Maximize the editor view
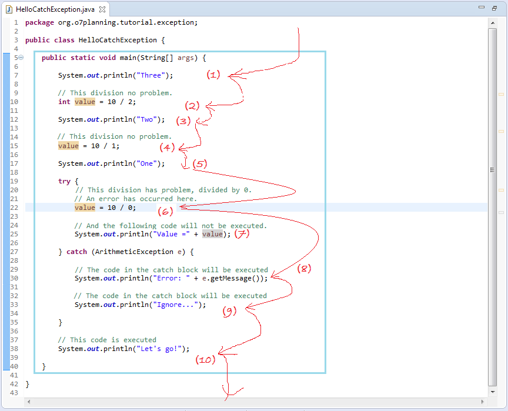 [494, 8]
